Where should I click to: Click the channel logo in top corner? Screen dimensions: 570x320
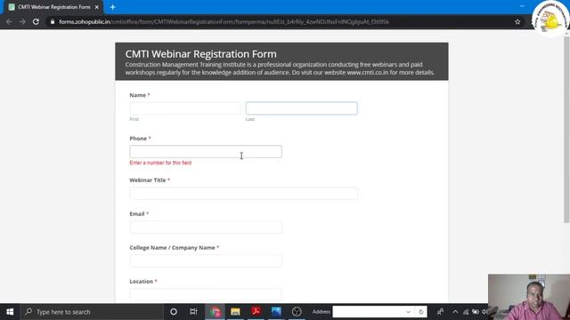click(550, 19)
